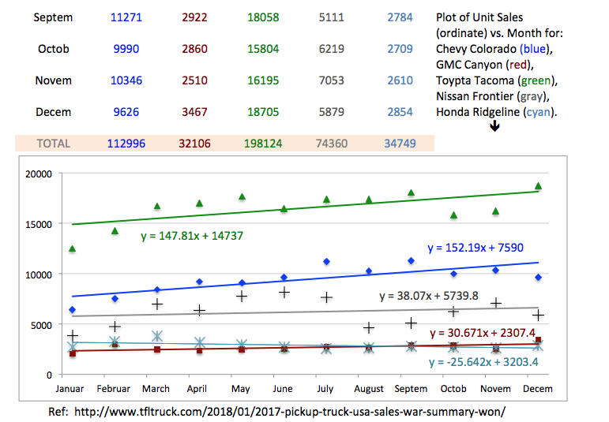Select the Decem x-axis label on chart
This screenshot has width=609, height=422.
(x=538, y=389)
